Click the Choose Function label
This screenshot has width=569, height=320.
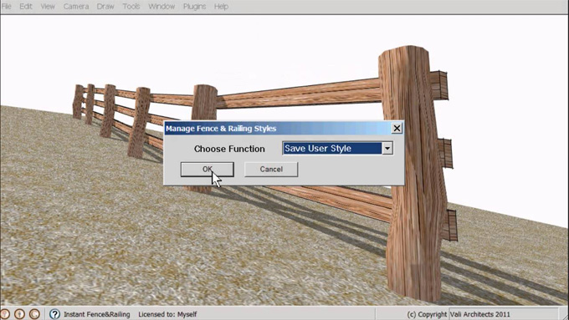coord(229,149)
